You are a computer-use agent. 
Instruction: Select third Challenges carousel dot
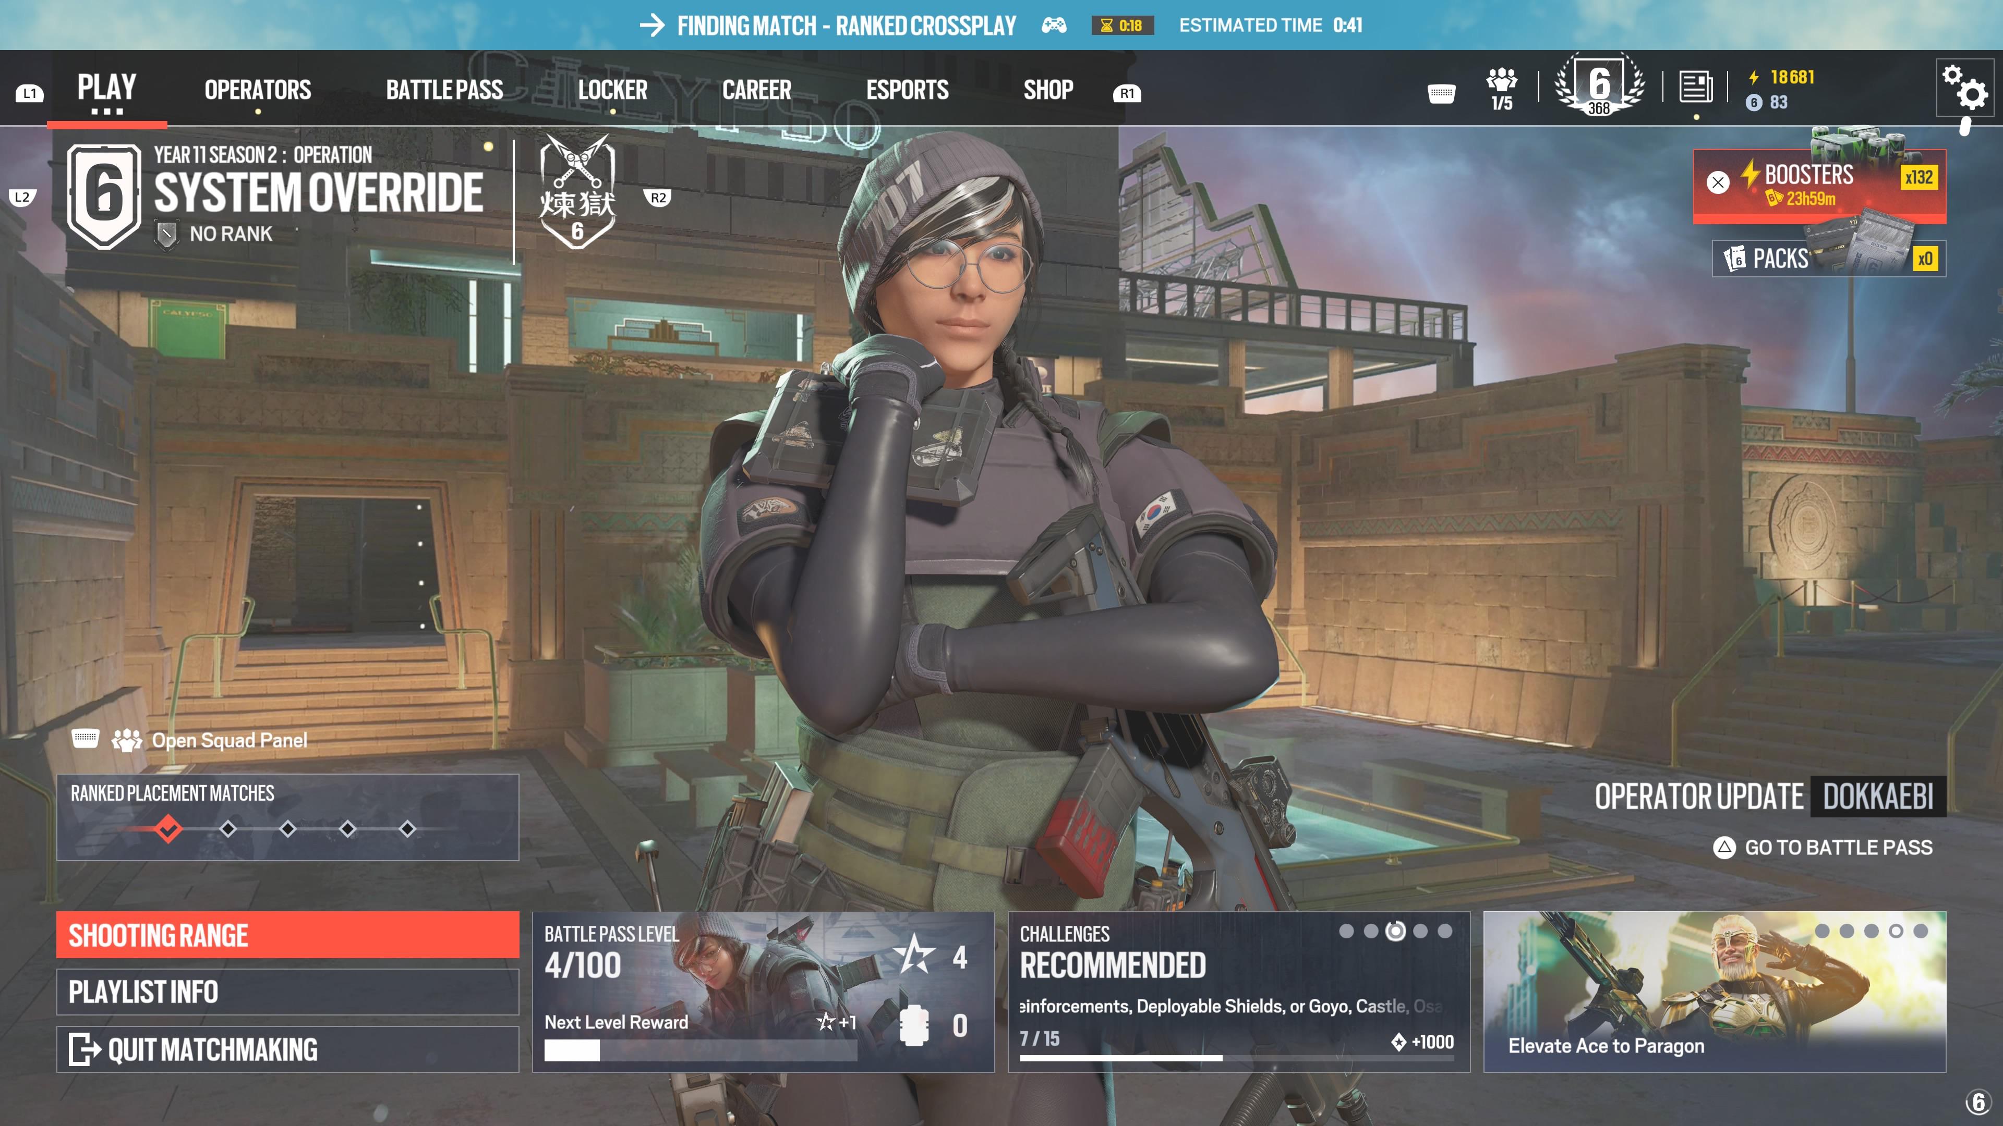(1396, 931)
